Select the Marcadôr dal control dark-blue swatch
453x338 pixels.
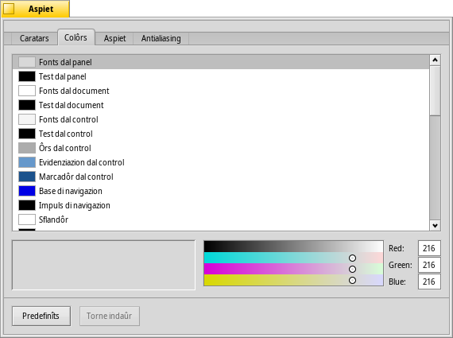[27, 177]
